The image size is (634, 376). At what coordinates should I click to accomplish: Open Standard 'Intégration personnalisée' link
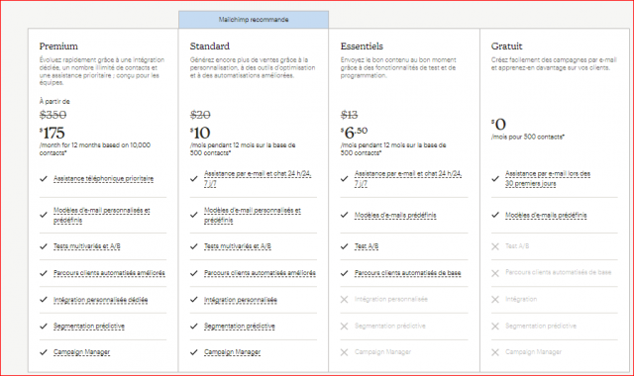(x=241, y=300)
